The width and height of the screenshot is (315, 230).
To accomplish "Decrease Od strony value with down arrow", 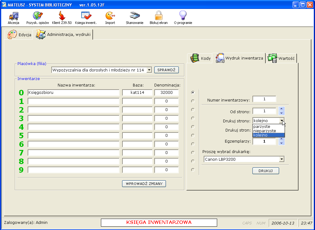I will pos(282,113).
